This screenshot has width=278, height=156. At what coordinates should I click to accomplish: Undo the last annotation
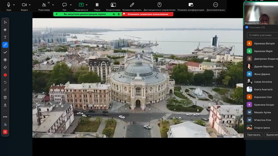(5, 82)
